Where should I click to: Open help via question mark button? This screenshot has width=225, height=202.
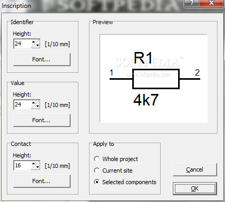click(191, 3)
